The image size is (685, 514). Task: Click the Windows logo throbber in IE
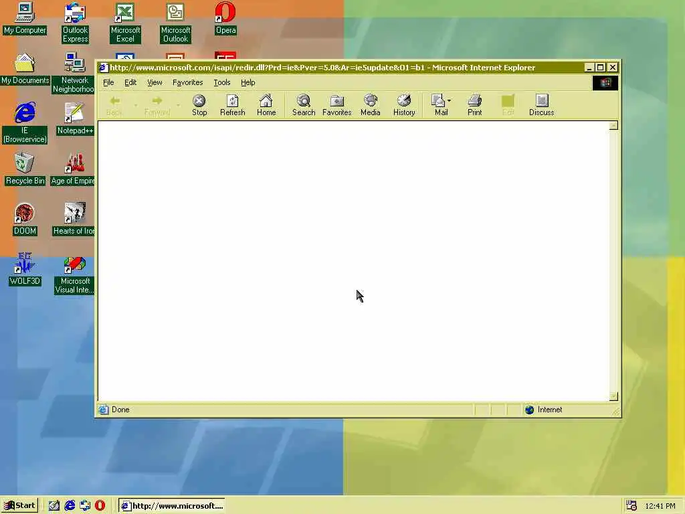pos(605,82)
